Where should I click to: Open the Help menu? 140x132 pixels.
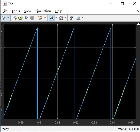pos(59,11)
